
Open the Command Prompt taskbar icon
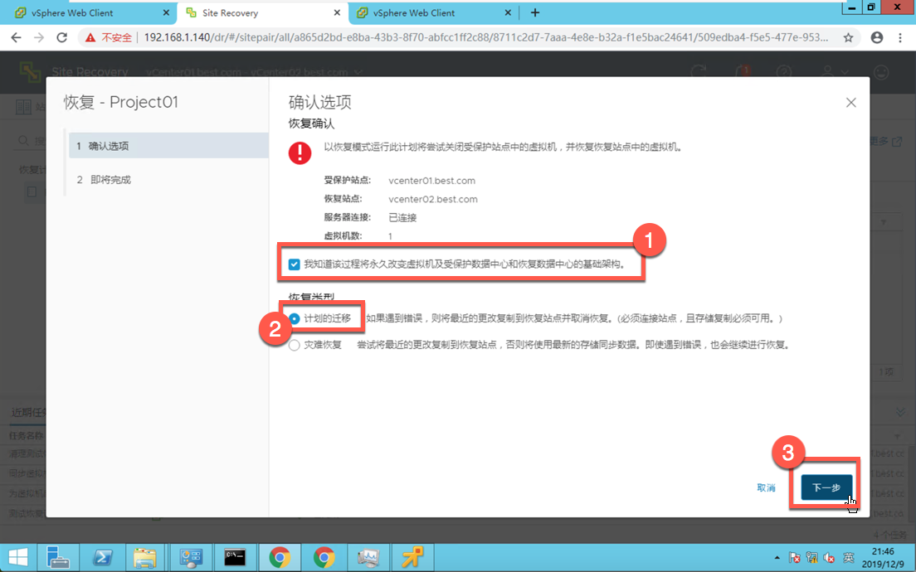pos(235,557)
